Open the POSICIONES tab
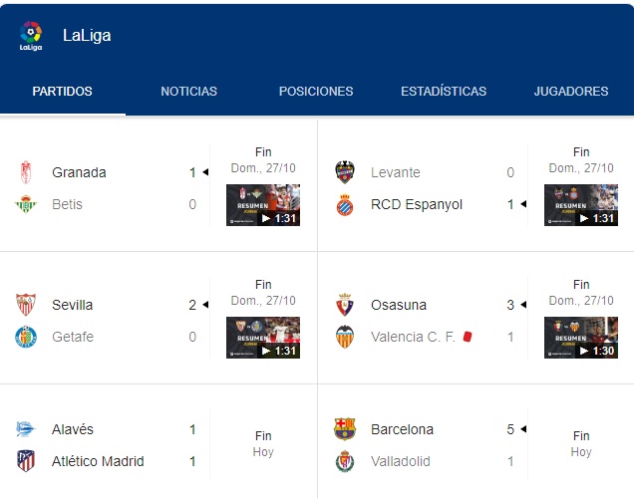This screenshot has height=498, width=634. click(316, 92)
